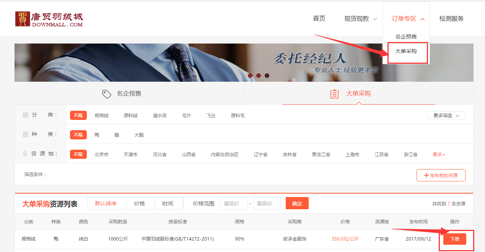Focus the 最低价 input field
485x252 pixels.
233,204
